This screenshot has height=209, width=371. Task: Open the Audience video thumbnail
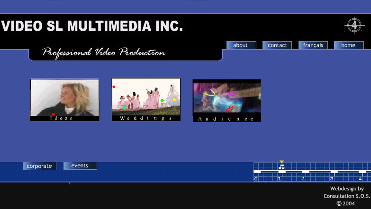pos(226,101)
